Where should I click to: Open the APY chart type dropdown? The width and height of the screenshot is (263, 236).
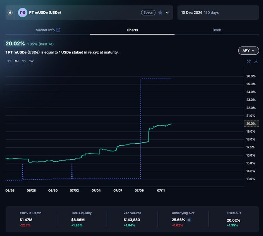(248, 51)
